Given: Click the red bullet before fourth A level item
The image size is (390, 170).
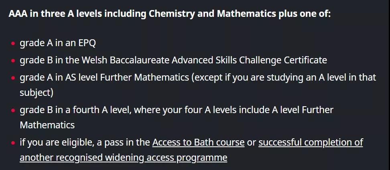Looking at the screenshot, I should pyautogui.click(x=13, y=110).
